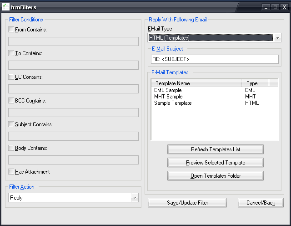Viewport: 291px width, 226px height.
Task: Expand the Filter Action dropdown arrow
Action: (135, 198)
